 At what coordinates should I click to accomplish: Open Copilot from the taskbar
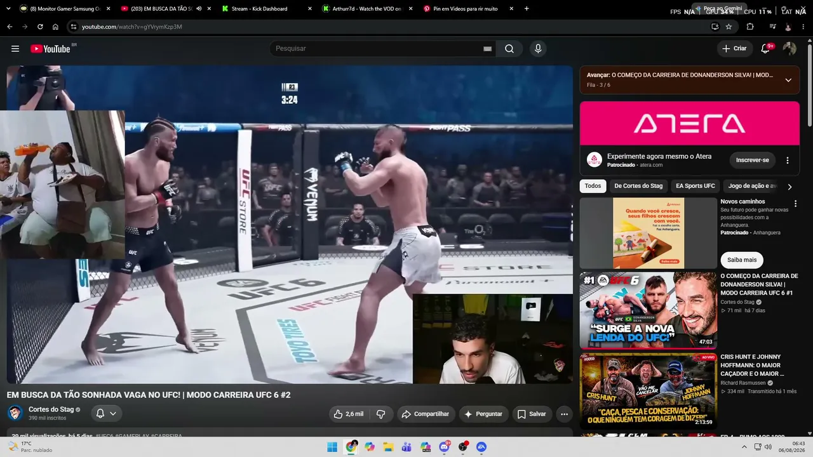pyautogui.click(x=369, y=447)
